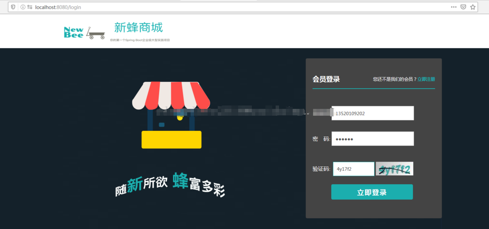Screen dimensions: 489x229
Task: Open the page actions three-dots menu
Action: point(454,7)
